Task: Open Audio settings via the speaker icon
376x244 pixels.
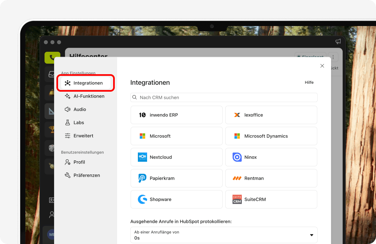Action: coord(68,109)
